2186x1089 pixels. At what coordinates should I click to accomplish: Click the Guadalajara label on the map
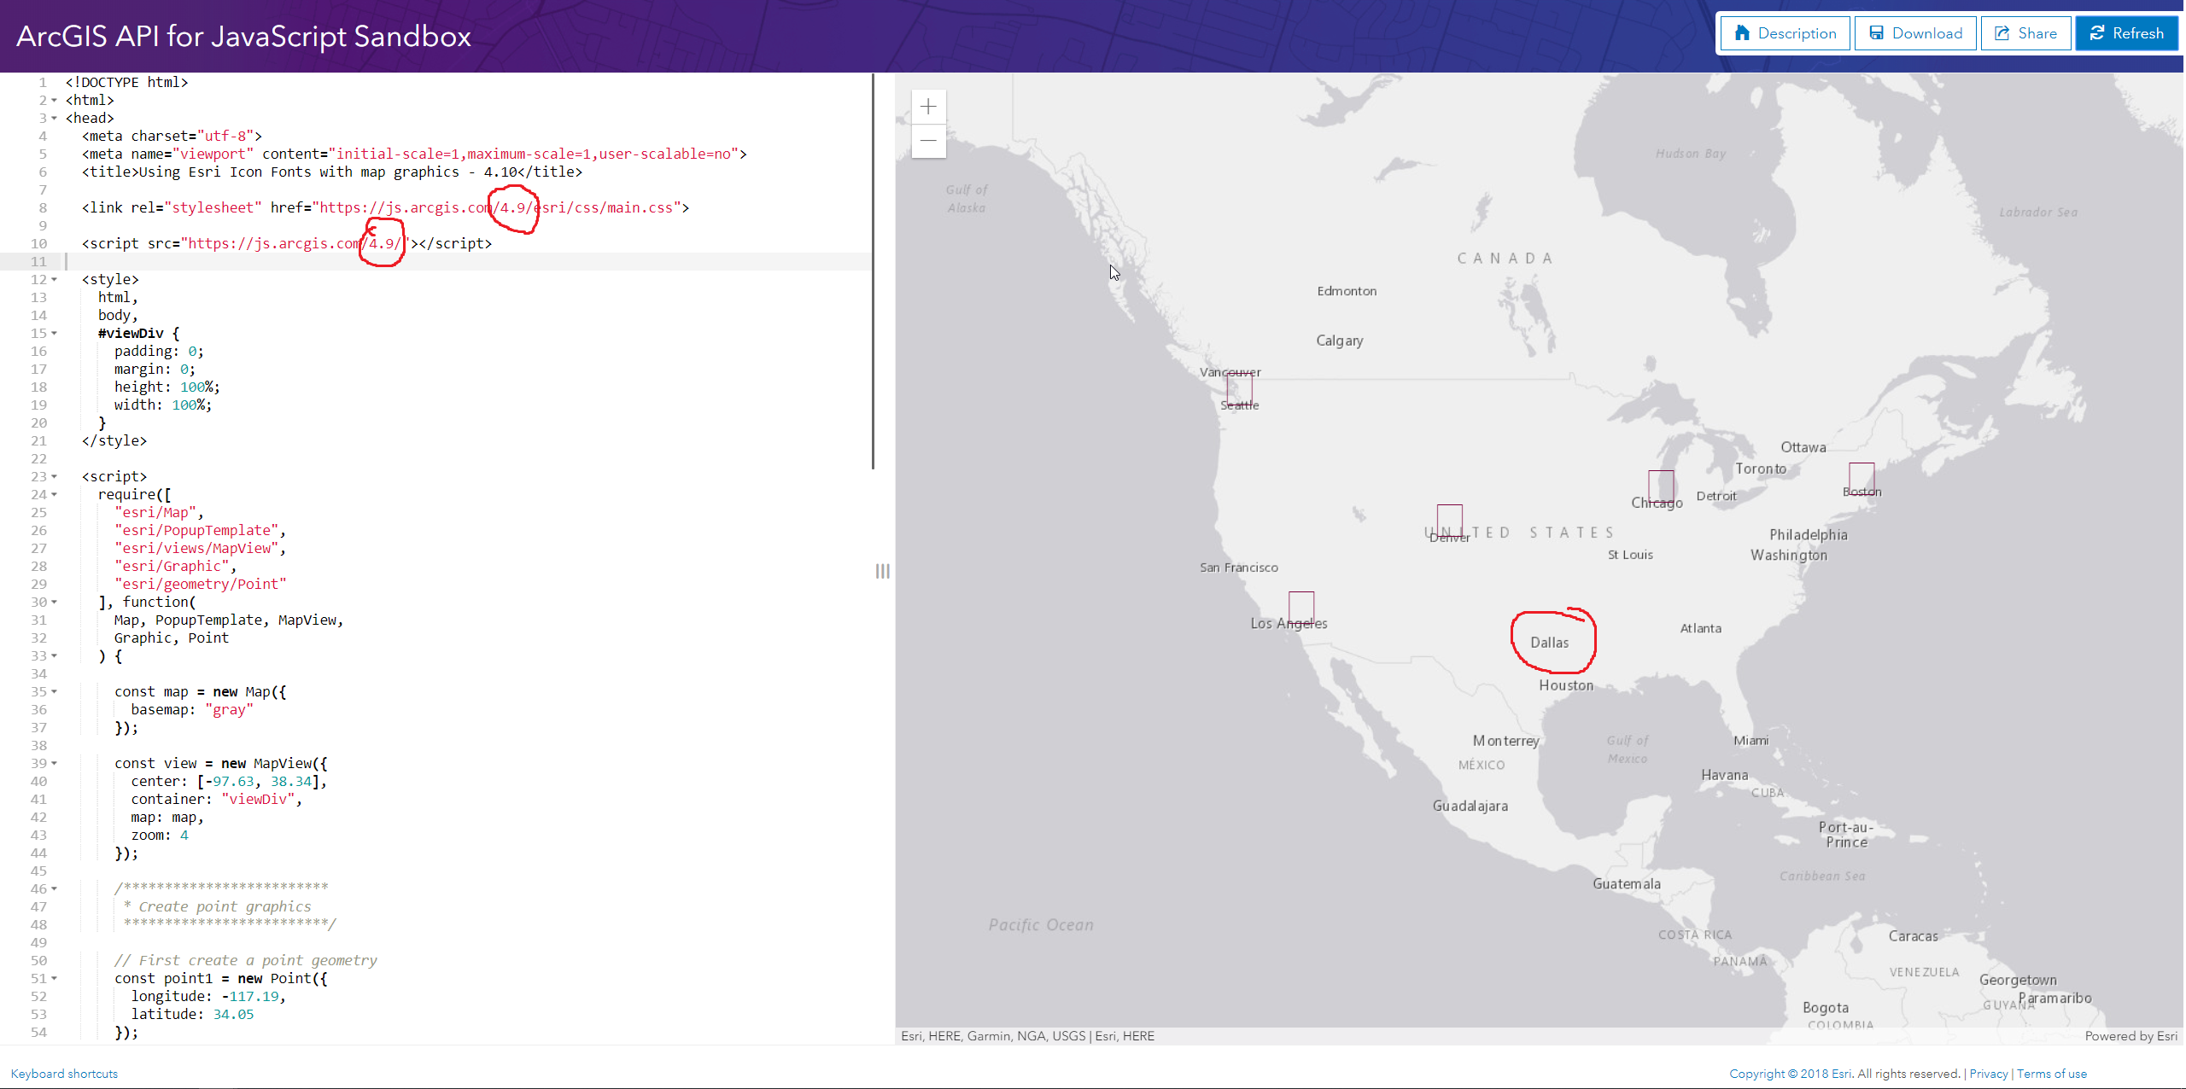[1470, 806]
